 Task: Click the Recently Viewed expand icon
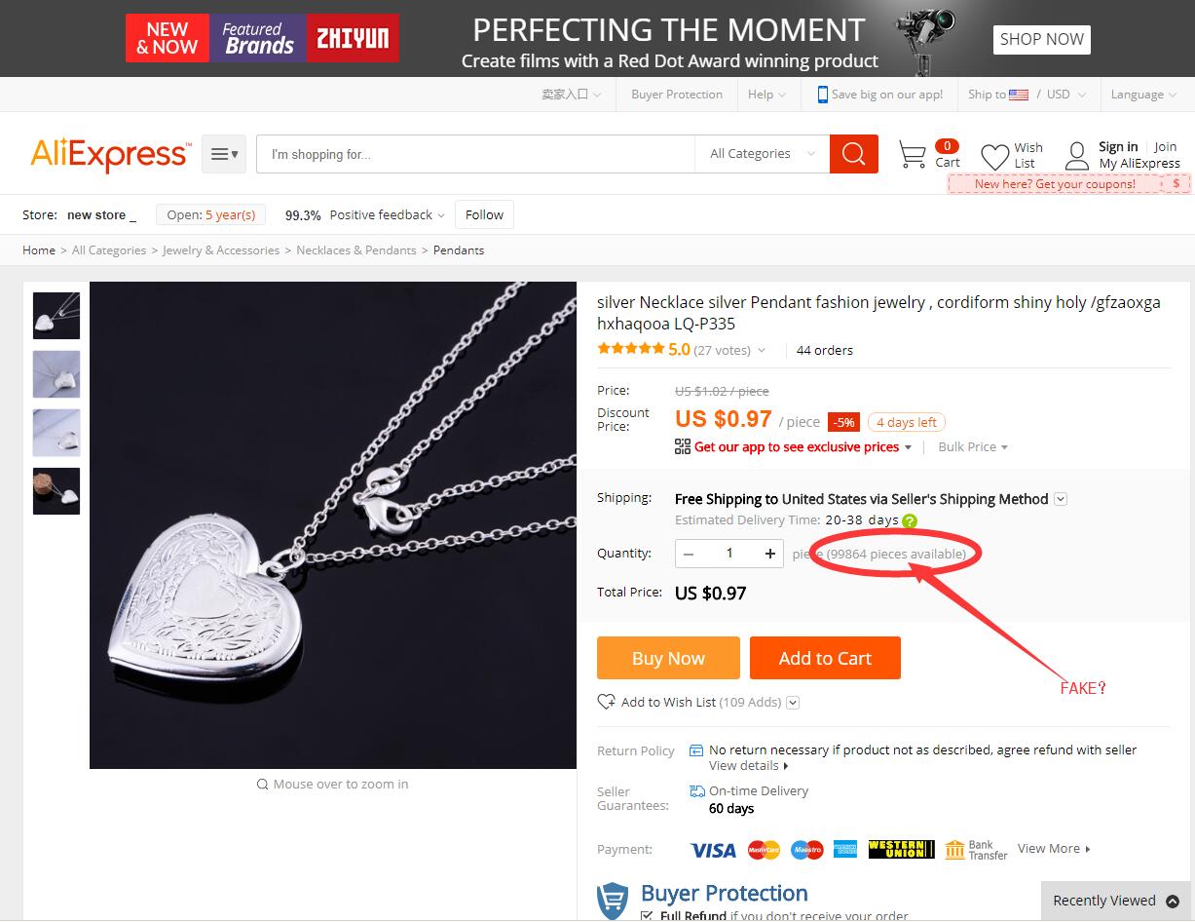click(x=1173, y=901)
